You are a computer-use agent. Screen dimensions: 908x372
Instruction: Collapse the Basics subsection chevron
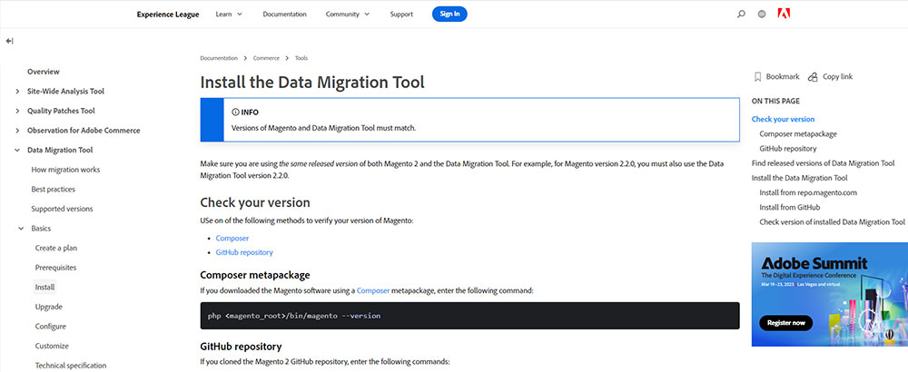tap(22, 229)
